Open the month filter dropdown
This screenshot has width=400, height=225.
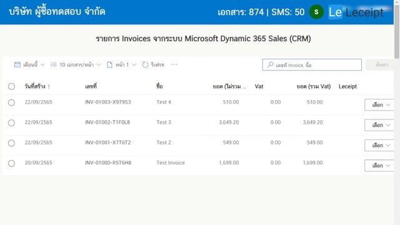pos(29,65)
